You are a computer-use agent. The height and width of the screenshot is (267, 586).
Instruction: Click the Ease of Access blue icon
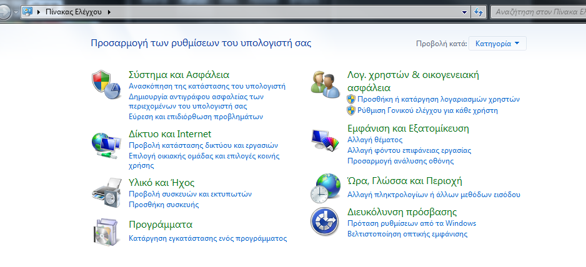[x=325, y=221]
